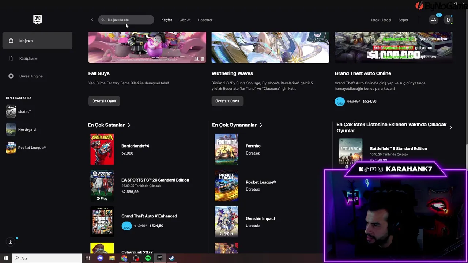Click the Cyberpunk 2077 title
The image size is (468, 263).
click(x=137, y=252)
